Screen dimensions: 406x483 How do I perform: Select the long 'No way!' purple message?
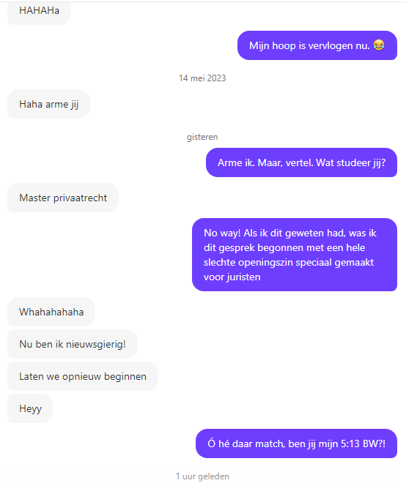point(295,255)
